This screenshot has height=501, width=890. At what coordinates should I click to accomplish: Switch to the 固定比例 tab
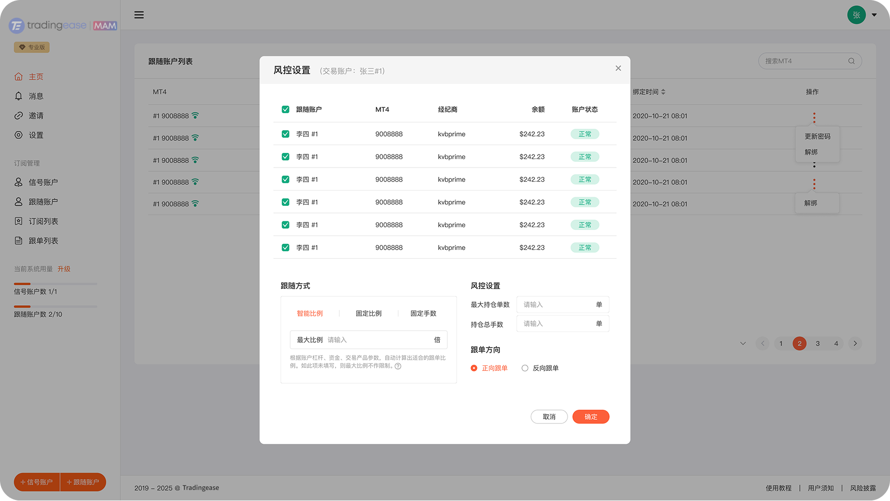pos(369,314)
